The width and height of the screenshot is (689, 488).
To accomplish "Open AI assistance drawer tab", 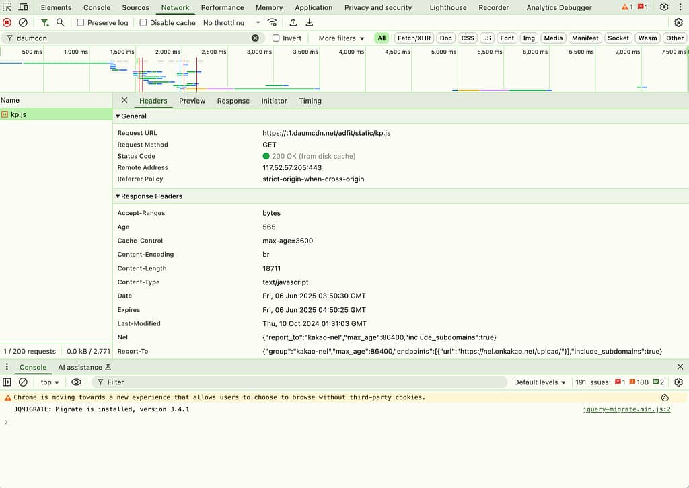I will pos(84,367).
